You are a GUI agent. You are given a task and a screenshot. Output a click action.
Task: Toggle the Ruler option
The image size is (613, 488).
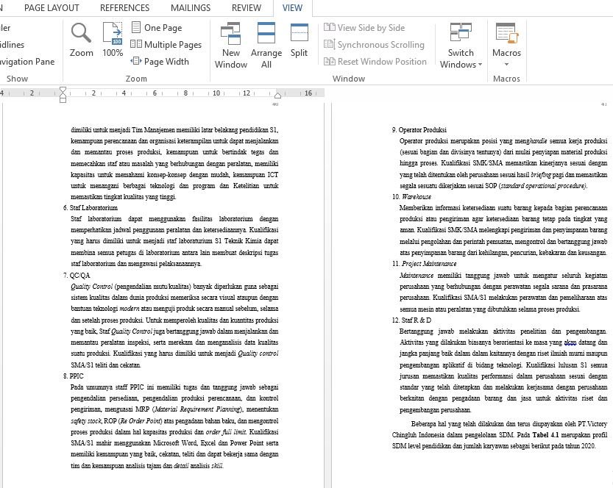(x=5, y=28)
